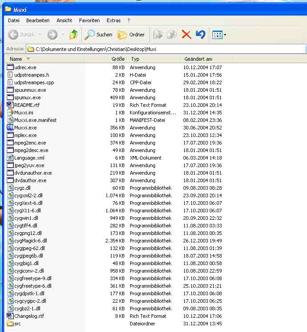Sort by the Name column header
The height and width of the screenshot is (332, 307).
(x=44, y=59)
